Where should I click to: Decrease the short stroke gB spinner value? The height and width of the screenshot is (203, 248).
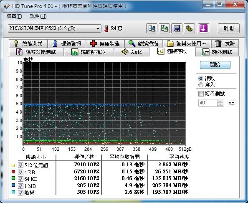[x=220, y=104]
